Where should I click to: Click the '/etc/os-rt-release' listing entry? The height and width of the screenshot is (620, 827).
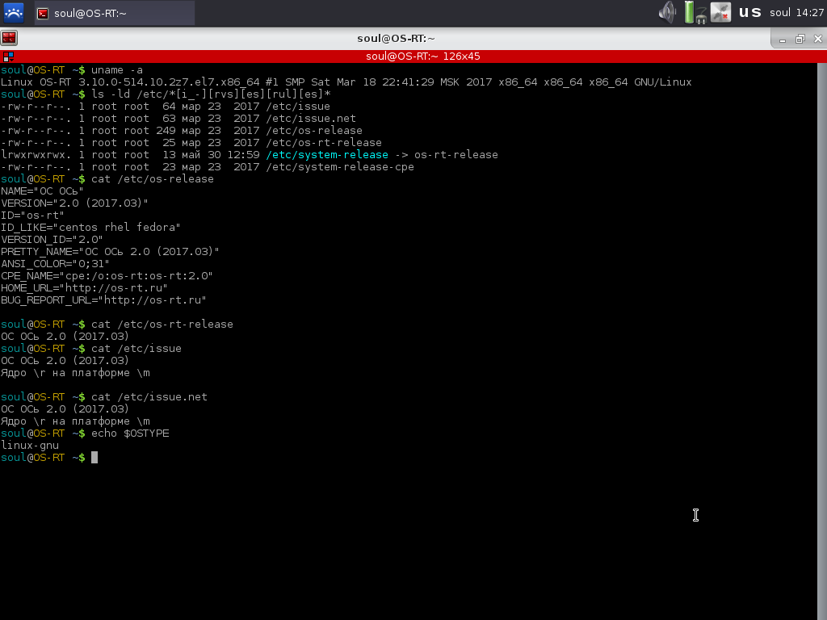[324, 143]
